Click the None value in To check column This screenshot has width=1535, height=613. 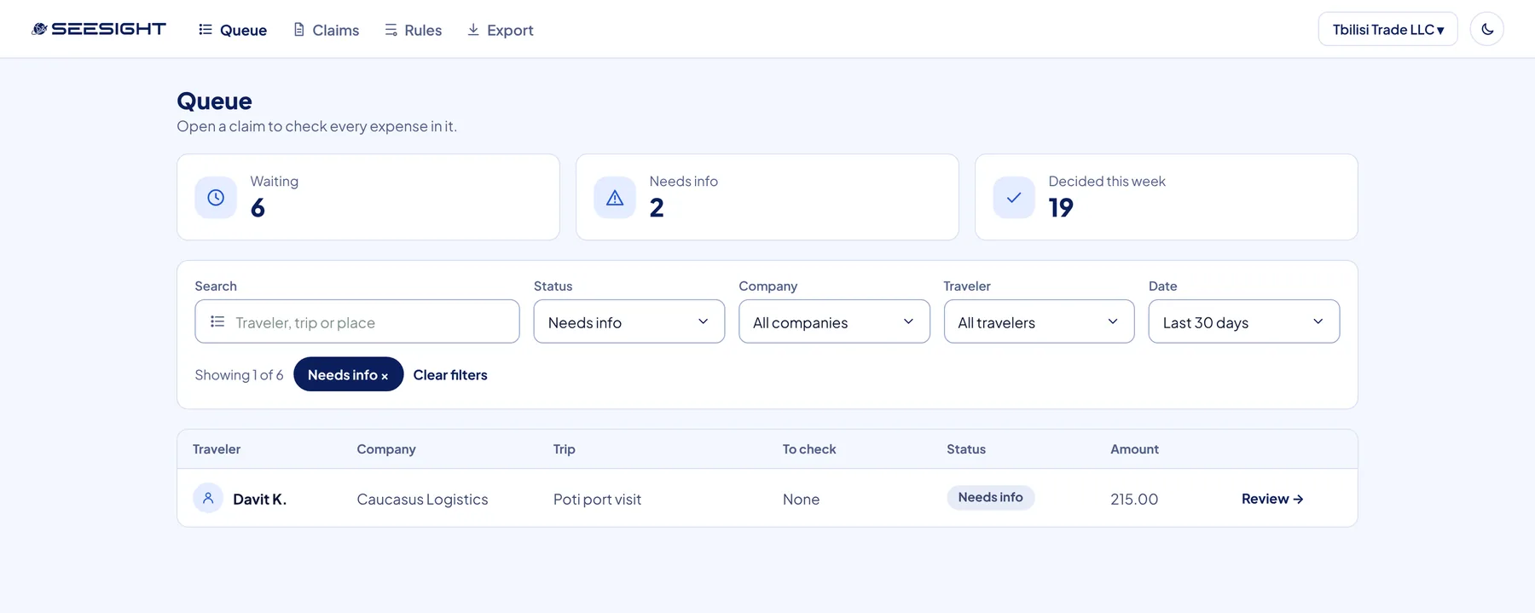tap(801, 500)
